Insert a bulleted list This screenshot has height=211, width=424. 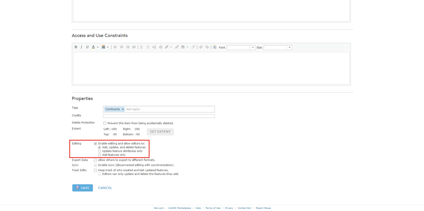point(148,47)
